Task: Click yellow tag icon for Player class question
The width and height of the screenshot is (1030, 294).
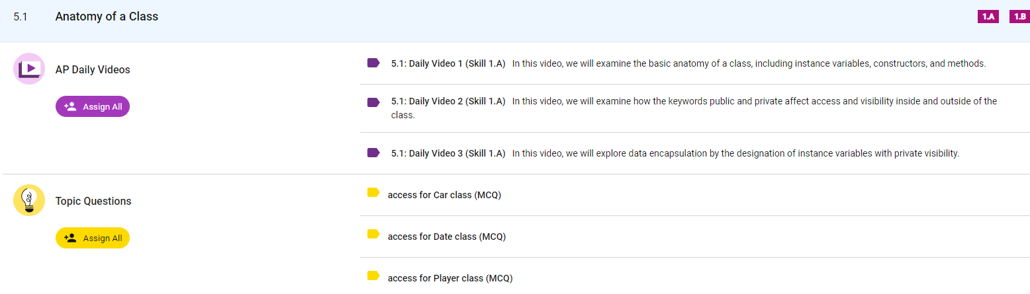Action: [x=373, y=276]
